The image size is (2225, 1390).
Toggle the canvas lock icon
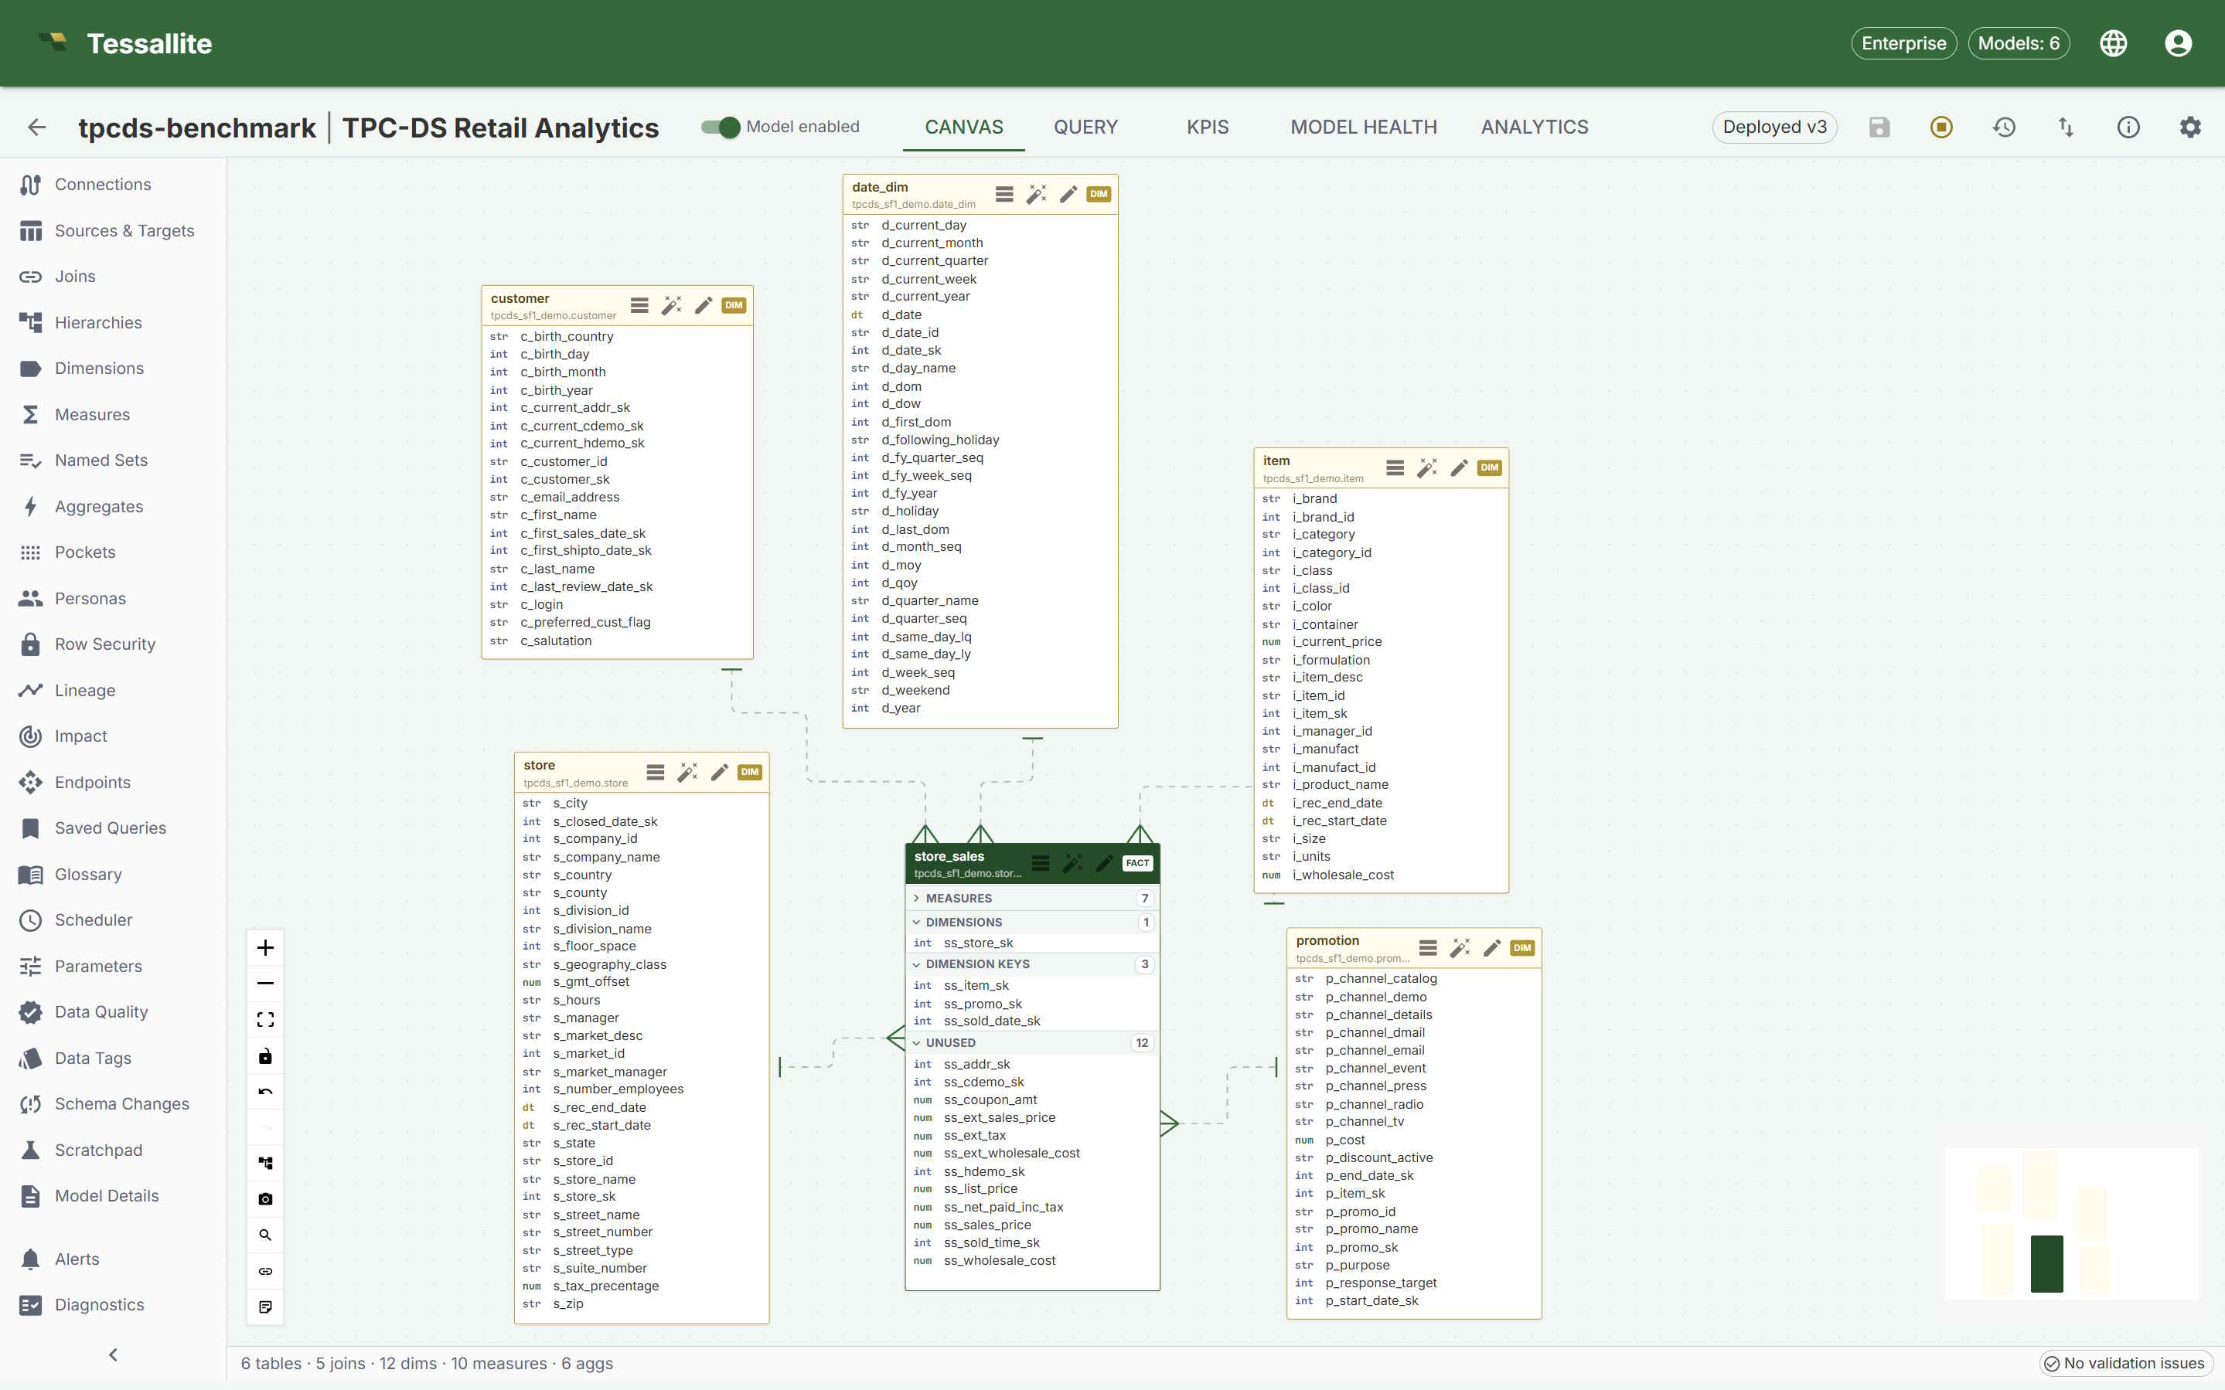click(266, 1055)
